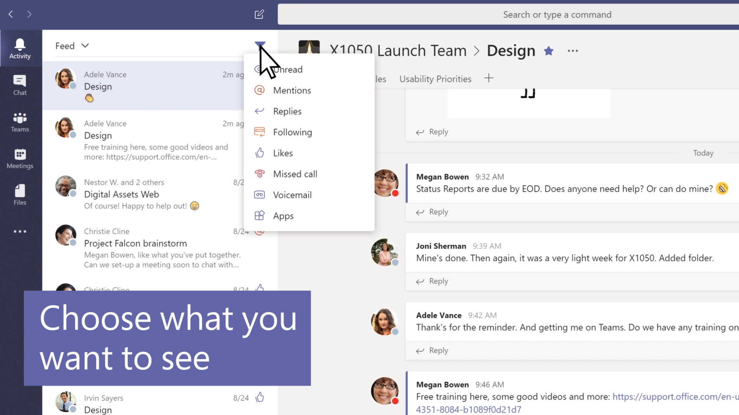Select the Mentions filter option
Screen dimensions: 739x415
point(292,90)
